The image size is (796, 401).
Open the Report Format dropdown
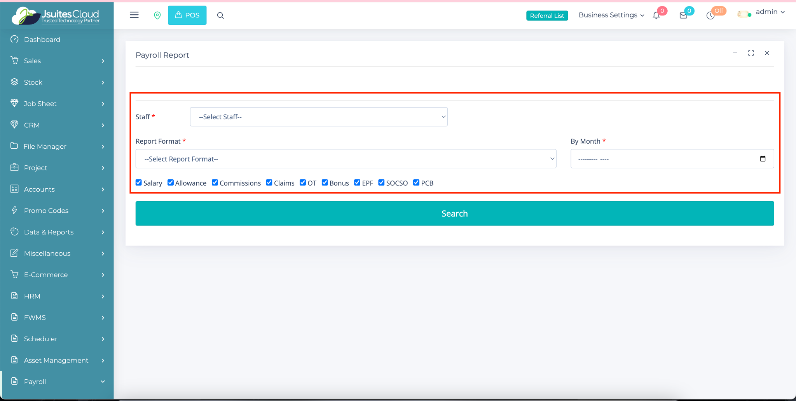pos(346,159)
